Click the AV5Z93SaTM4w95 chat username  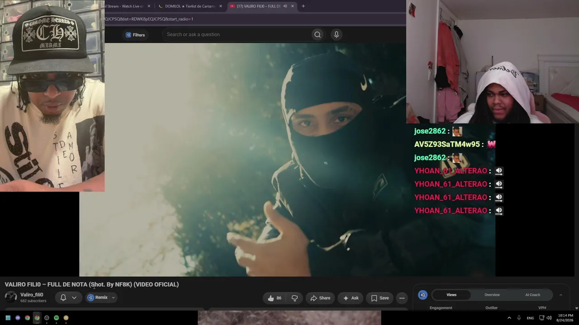point(447,144)
